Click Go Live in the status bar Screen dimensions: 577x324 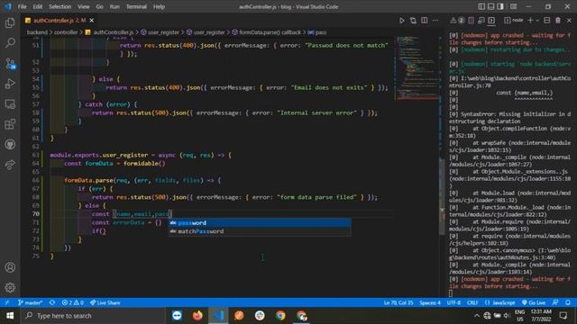pyautogui.click(x=534, y=302)
